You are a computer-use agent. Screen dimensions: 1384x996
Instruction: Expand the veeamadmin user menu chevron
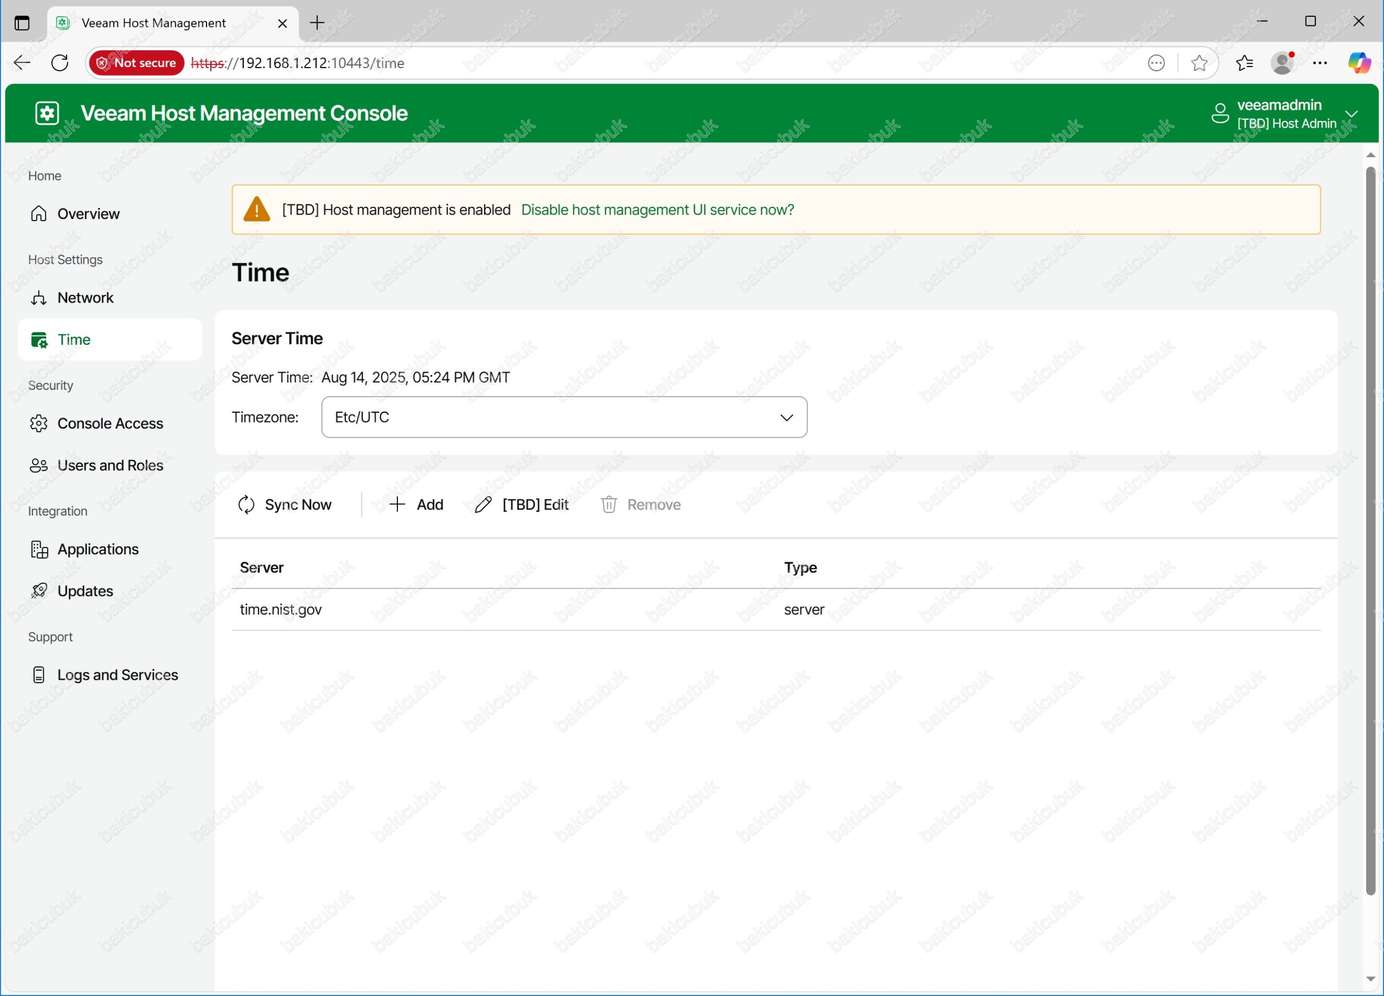click(x=1351, y=114)
